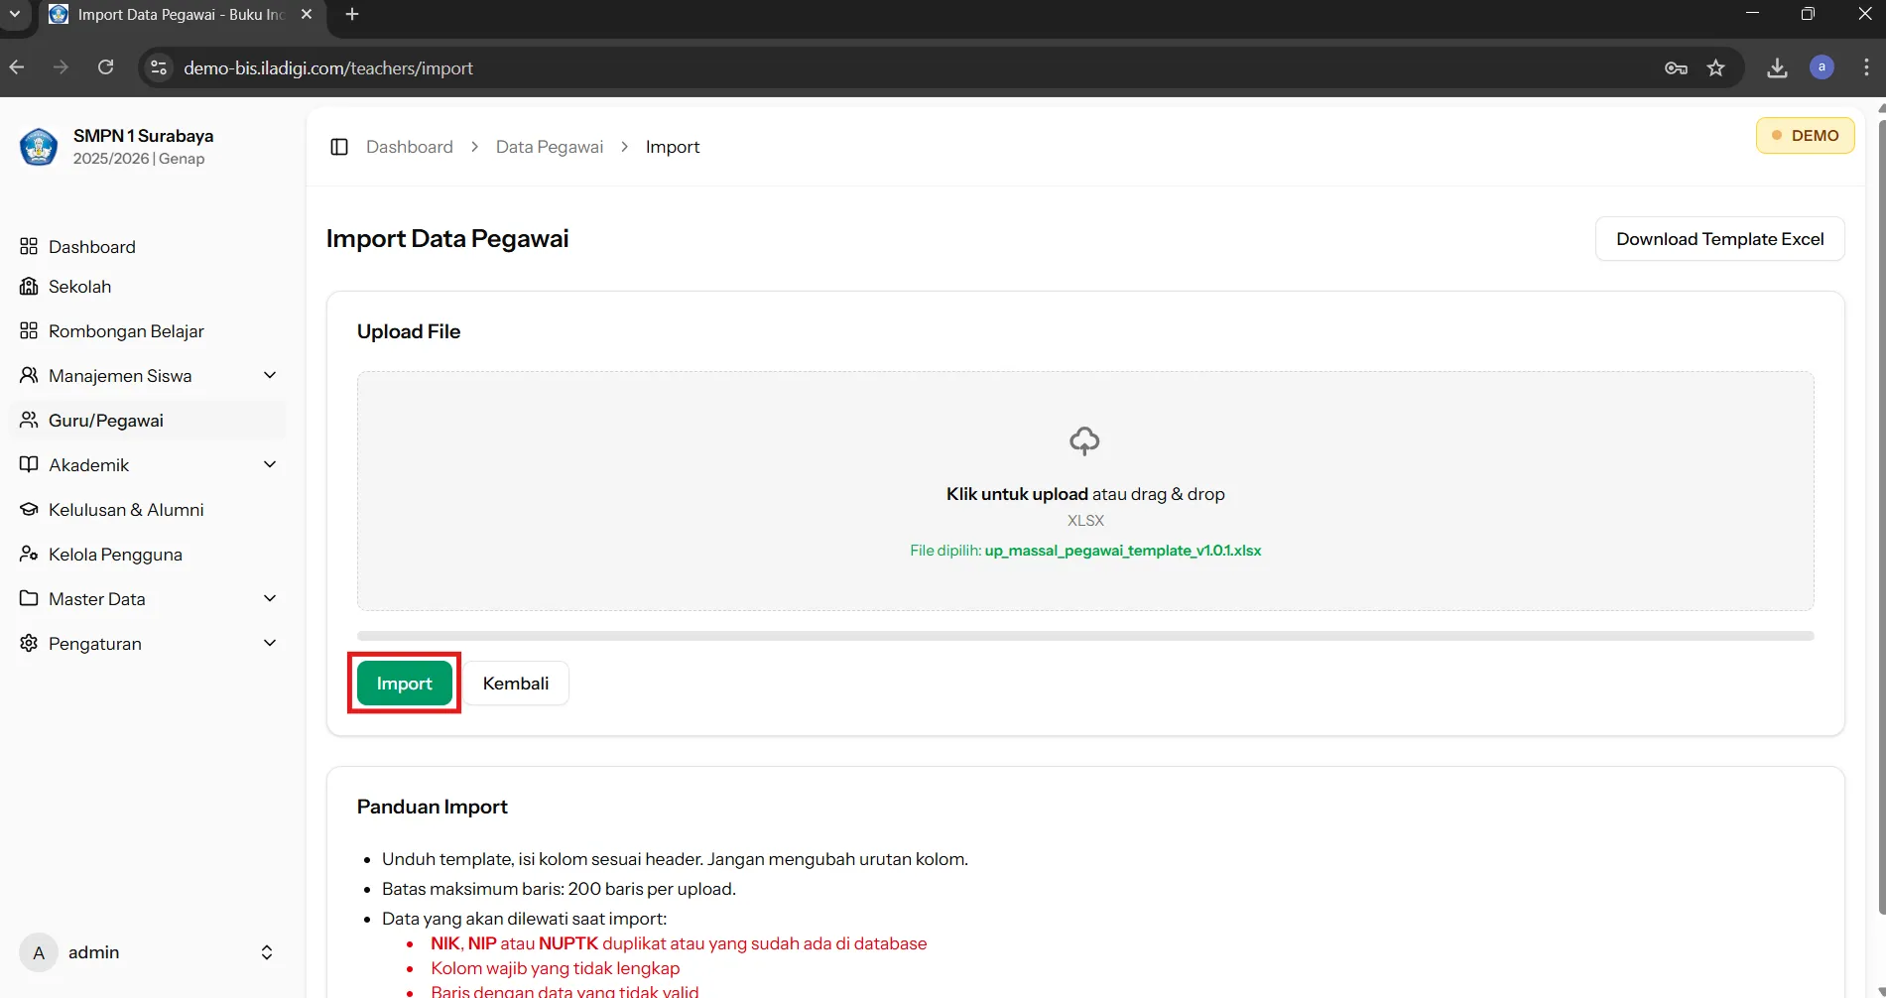This screenshot has height=998, width=1886.
Task: Open browser three-dot menu
Action: [x=1866, y=67]
